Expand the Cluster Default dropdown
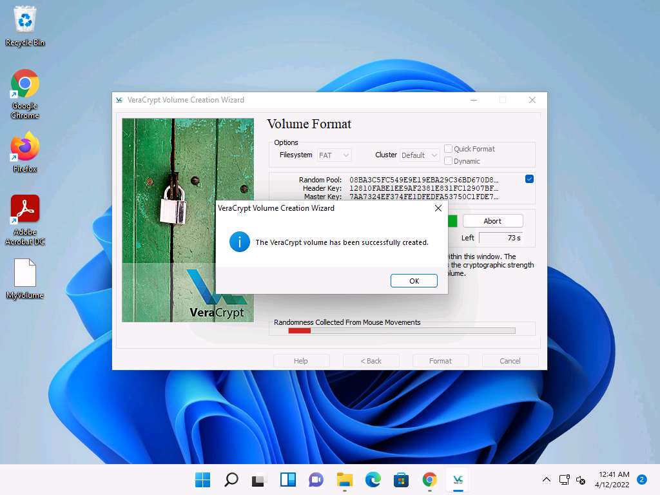 [x=419, y=155]
